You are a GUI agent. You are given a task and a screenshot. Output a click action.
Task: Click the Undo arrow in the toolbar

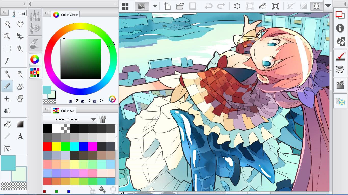[208, 6]
